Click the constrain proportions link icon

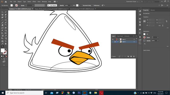(167, 21)
